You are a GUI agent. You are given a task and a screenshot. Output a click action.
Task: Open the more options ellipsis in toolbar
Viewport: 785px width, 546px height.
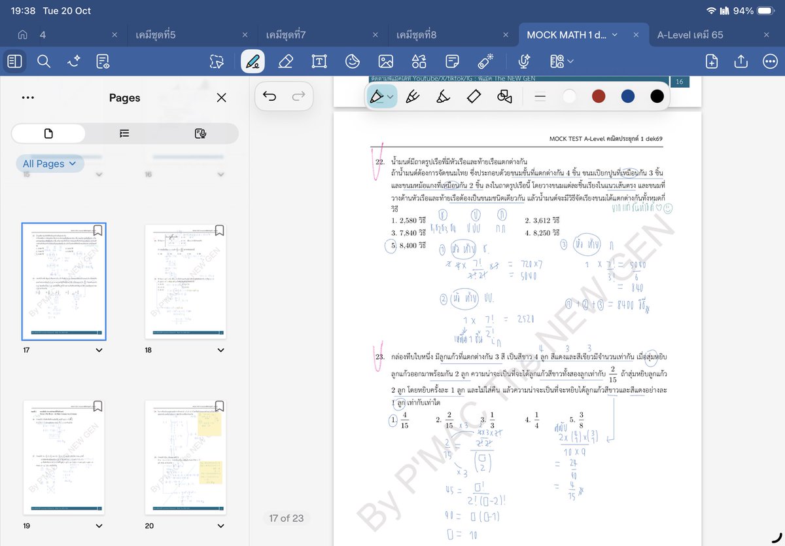(x=770, y=62)
